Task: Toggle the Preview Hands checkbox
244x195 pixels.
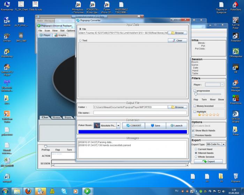Action: (193, 135)
